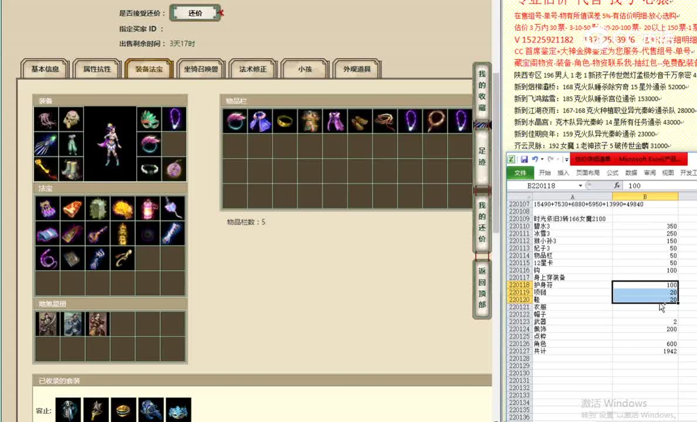Switch to the 基本信息 tab

[45, 69]
